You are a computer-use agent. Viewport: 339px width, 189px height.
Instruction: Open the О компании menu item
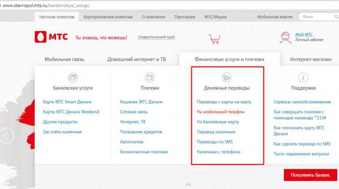(154, 17)
